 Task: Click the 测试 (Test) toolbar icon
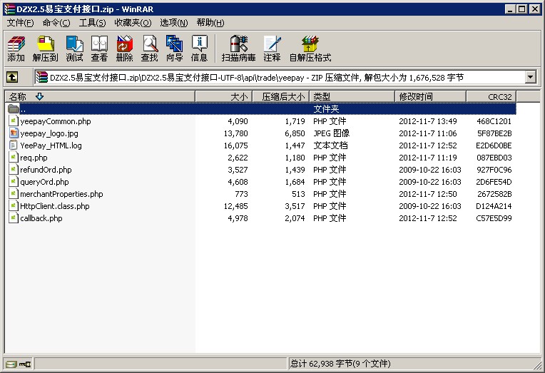(74, 48)
